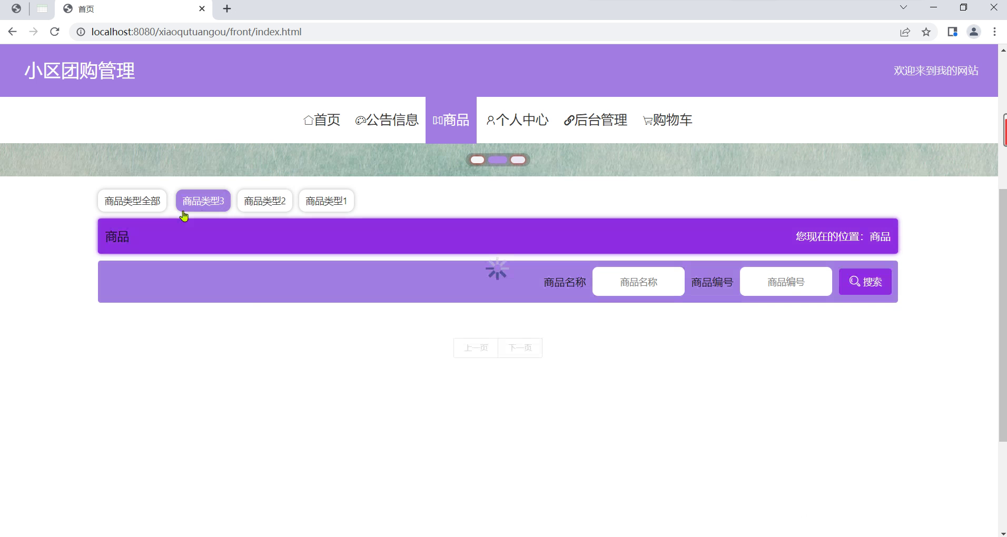Click the 商品编号 input field
Screen dimensions: 1007x537
click(x=786, y=282)
